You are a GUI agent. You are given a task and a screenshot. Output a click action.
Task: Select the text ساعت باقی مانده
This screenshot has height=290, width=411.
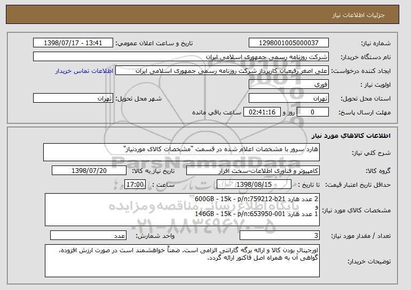coord(217,112)
